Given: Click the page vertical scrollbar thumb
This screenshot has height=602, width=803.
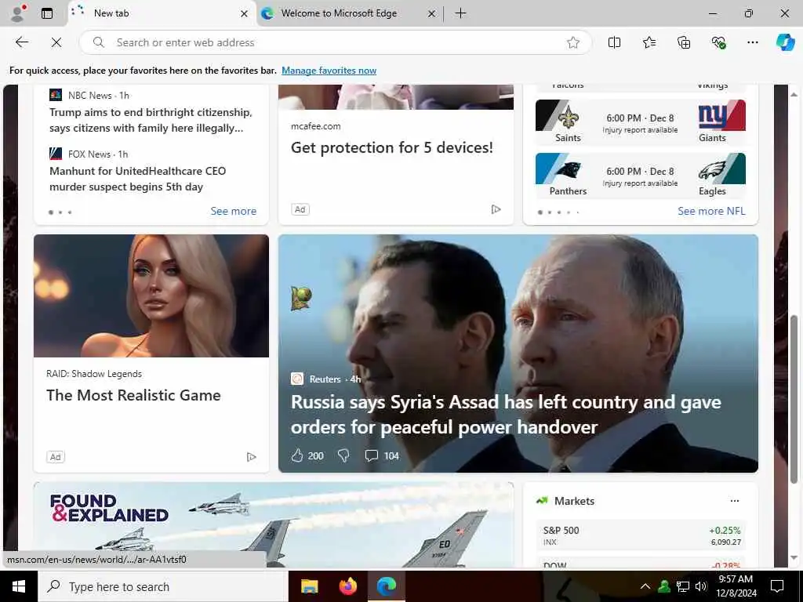Looking at the screenshot, I should click(x=794, y=399).
